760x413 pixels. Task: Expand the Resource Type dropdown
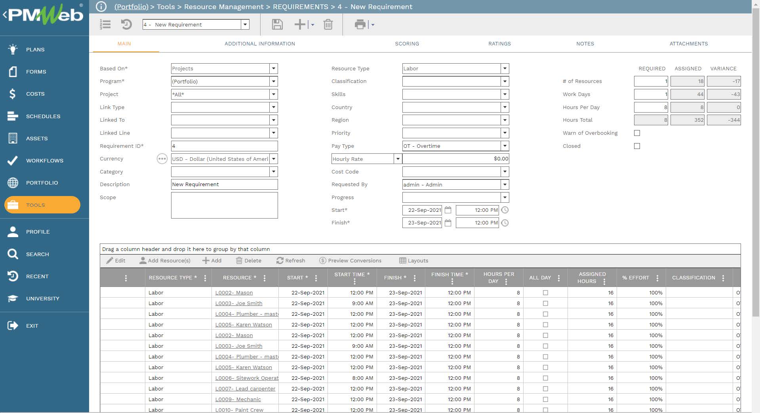click(x=505, y=68)
